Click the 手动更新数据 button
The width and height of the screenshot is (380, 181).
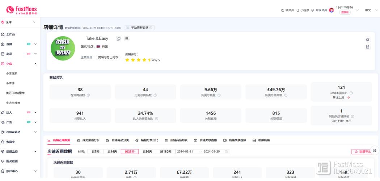click(x=140, y=28)
